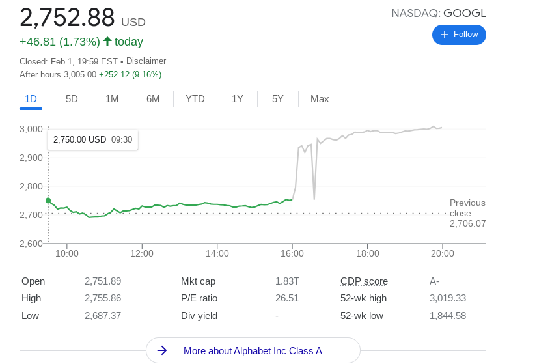This screenshot has width=537, height=364.
Task: Click the arrow icon beside More about Alphabet
Action: [162, 350]
